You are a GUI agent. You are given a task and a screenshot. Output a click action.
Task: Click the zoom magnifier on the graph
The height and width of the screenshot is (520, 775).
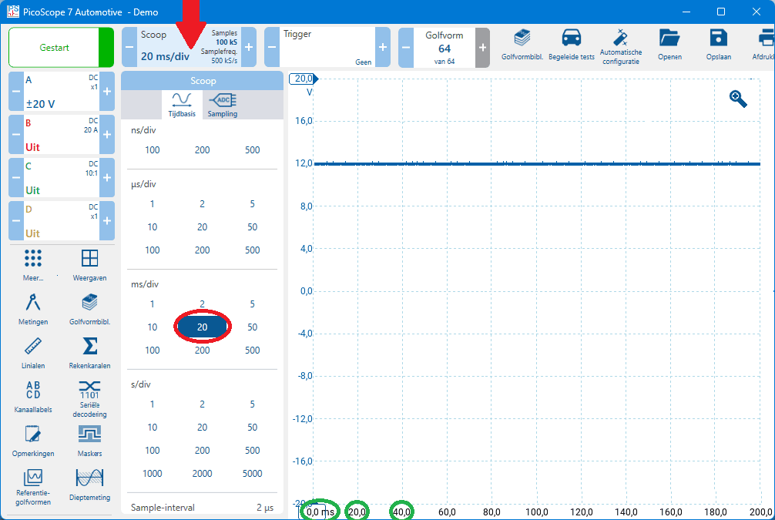pyautogui.click(x=738, y=99)
